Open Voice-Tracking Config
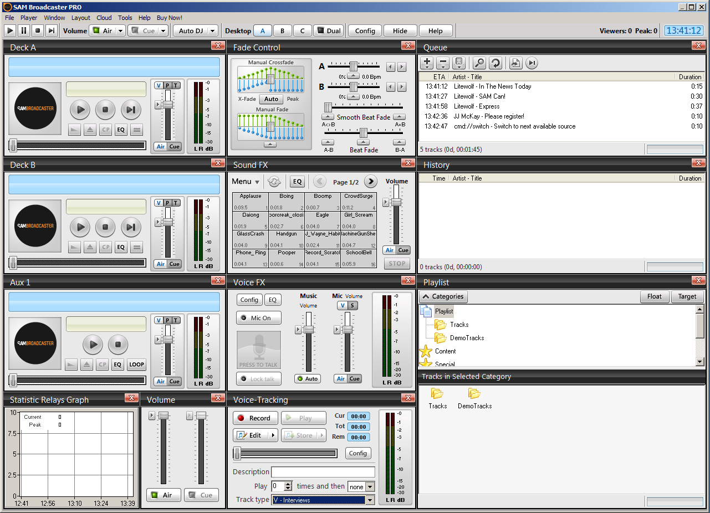Viewport: 710px width, 513px height. 358,453
